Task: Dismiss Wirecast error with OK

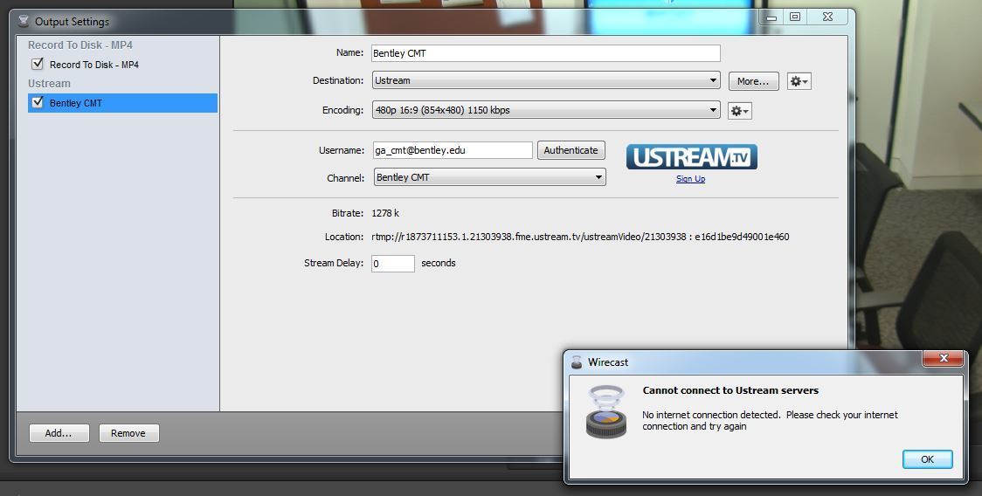Action: point(927,459)
